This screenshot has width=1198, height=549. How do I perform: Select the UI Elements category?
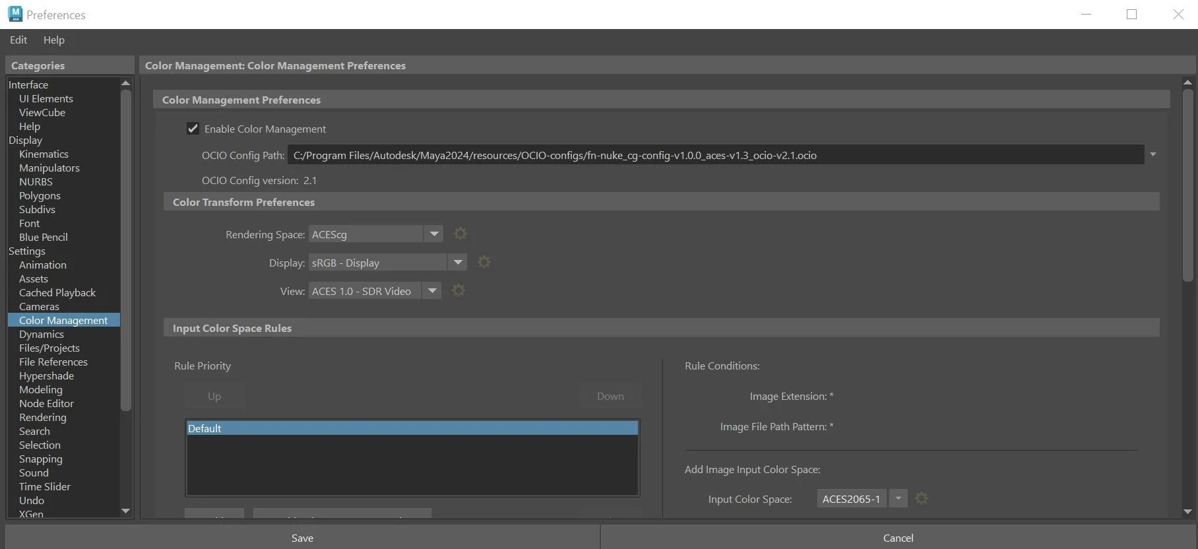(x=46, y=98)
